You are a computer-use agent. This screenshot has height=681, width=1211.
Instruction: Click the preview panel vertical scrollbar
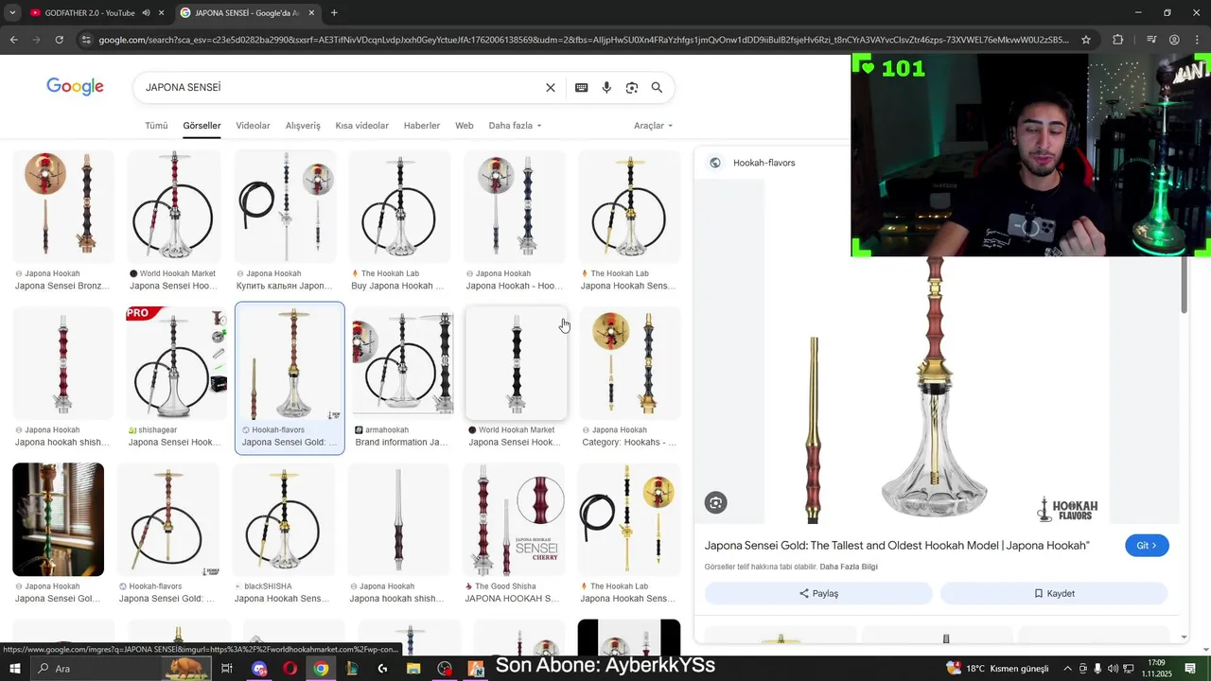click(x=1184, y=286)
